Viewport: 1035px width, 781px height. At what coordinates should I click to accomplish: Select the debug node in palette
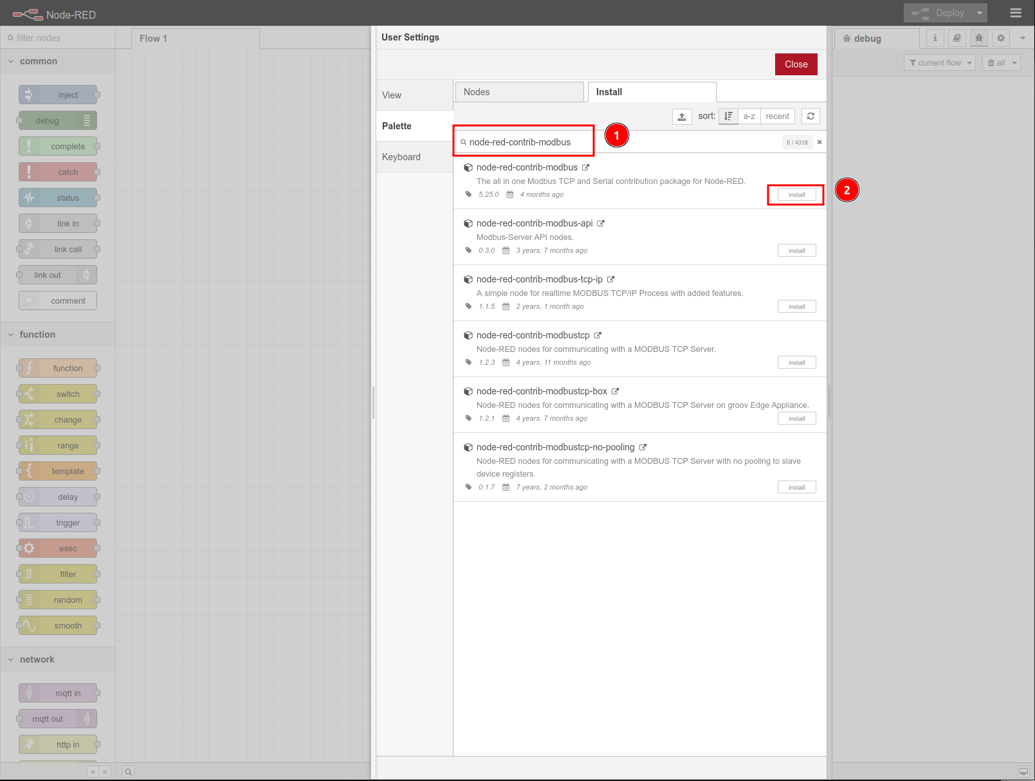(x=58, y=120)
